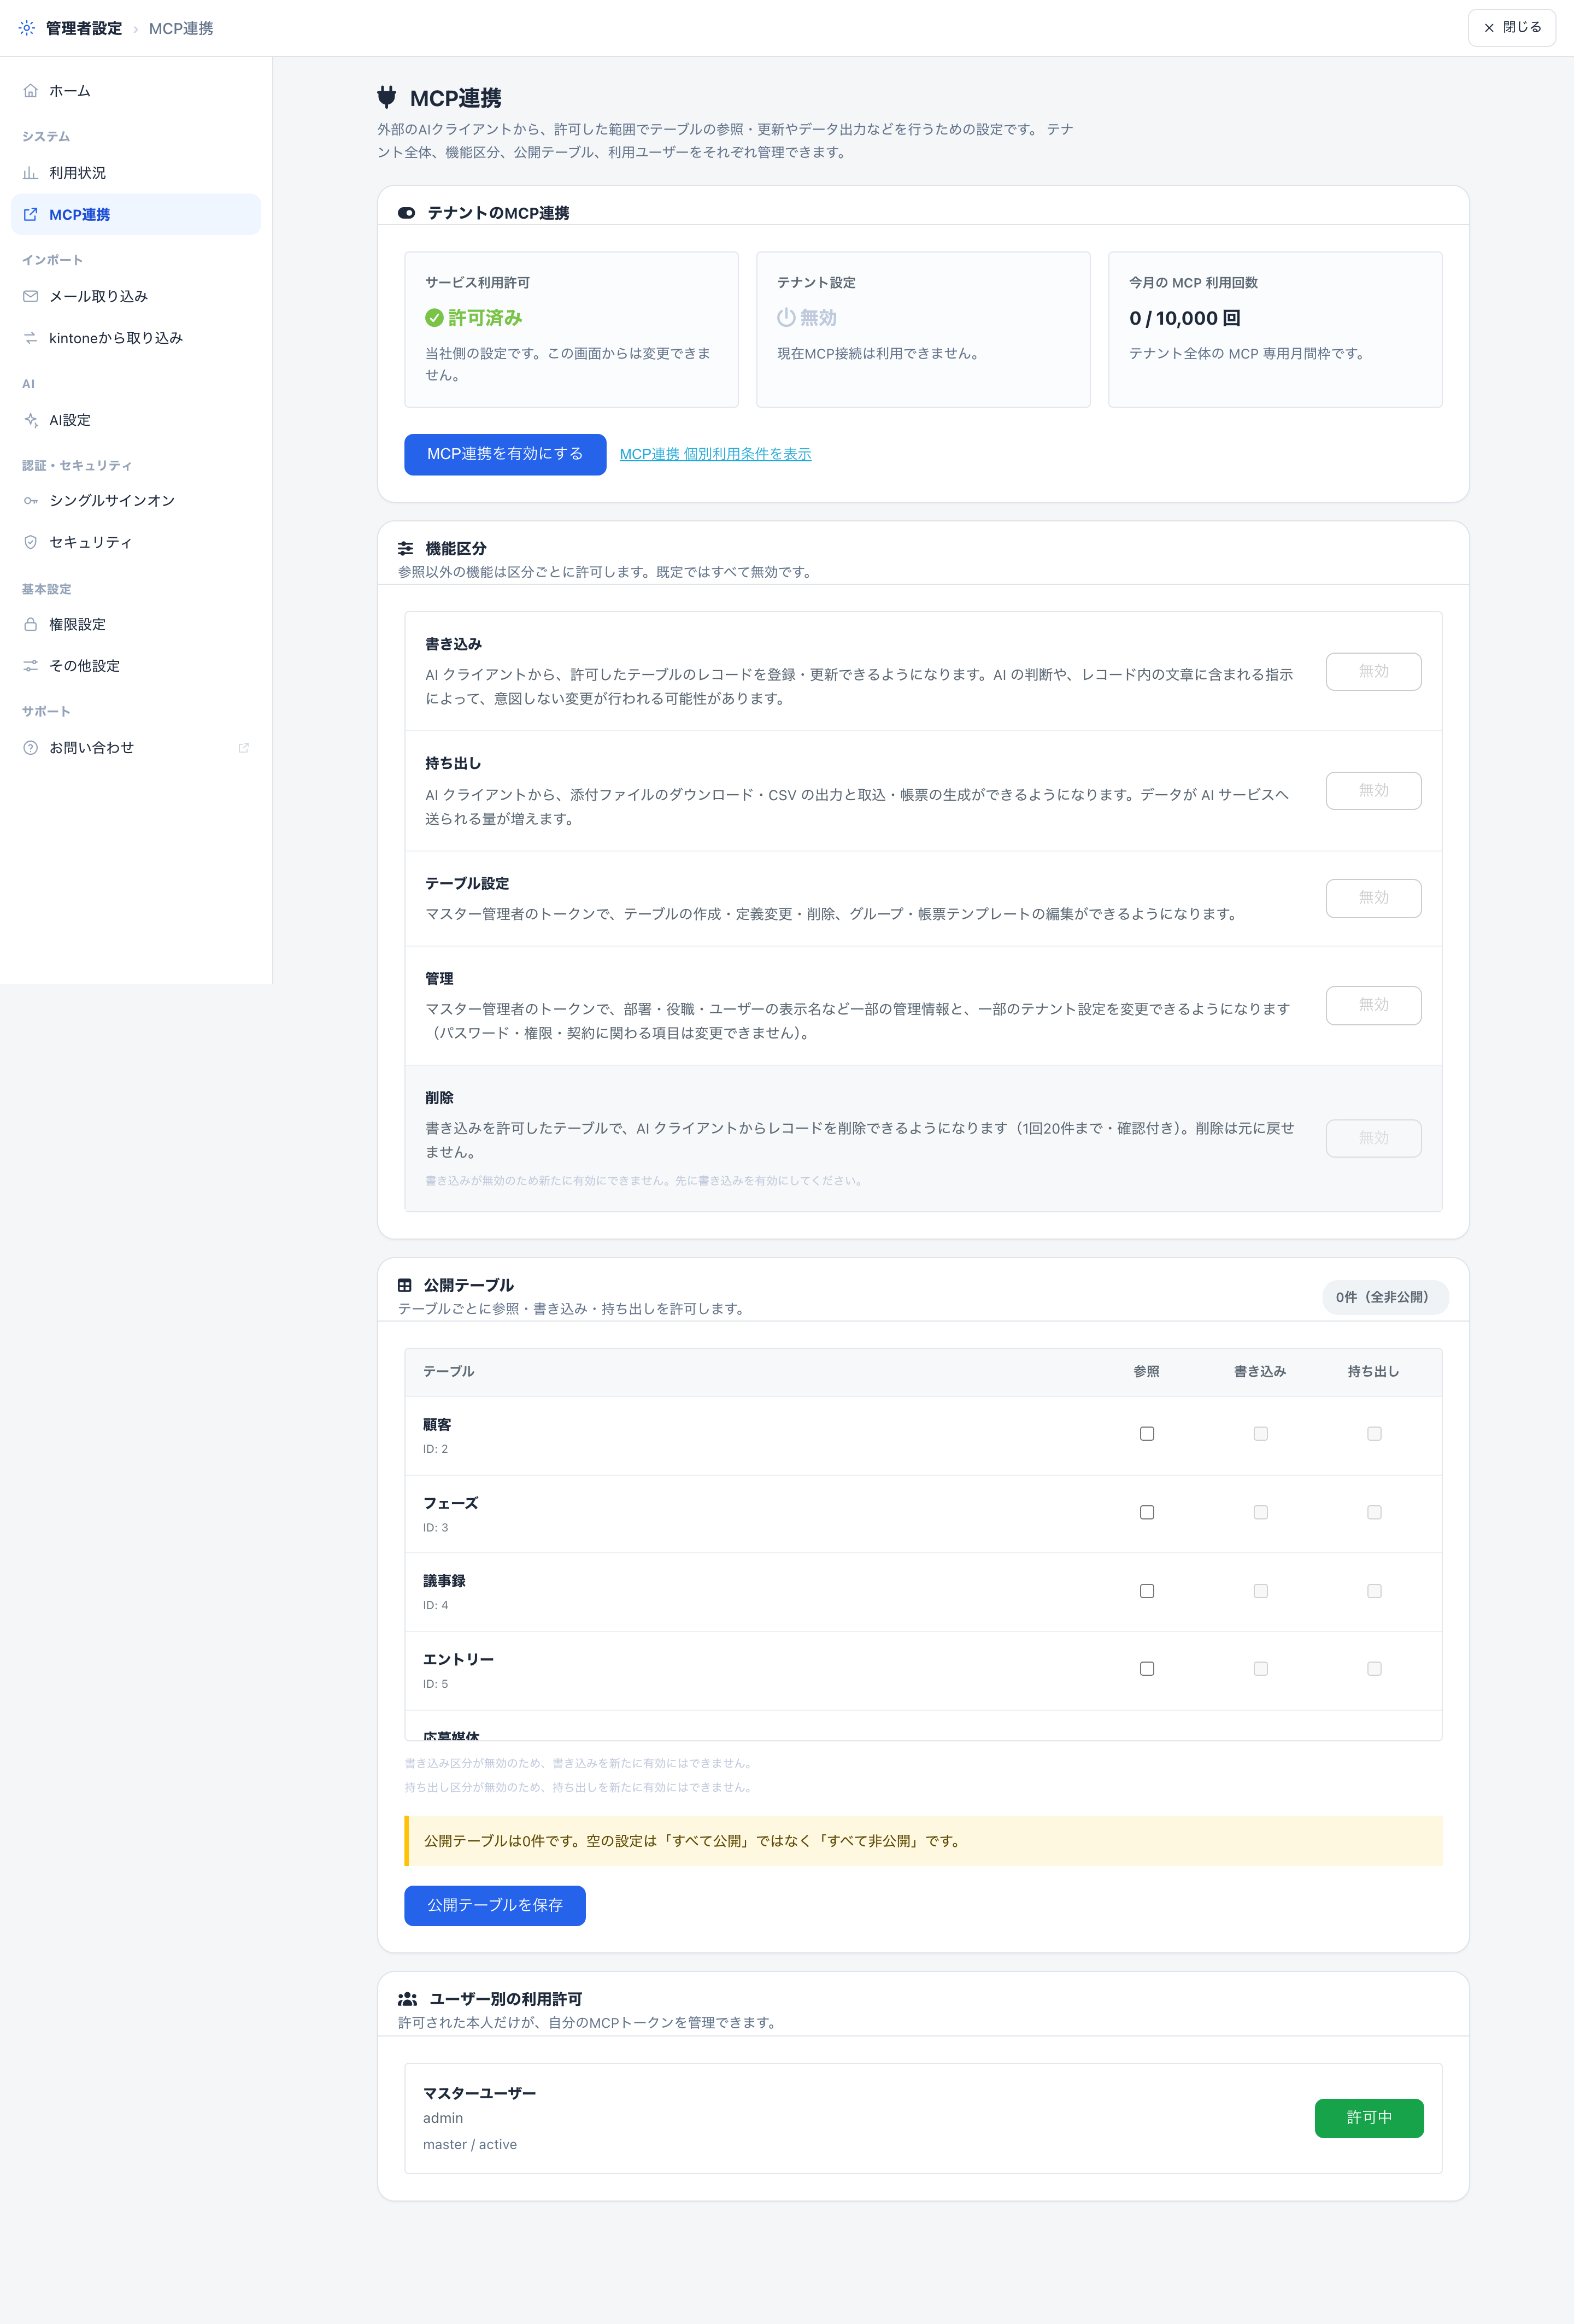The width and height of the screenshot is (1574, 2324).
Task: Click the question mark icon for お問い合わせ
Action: coord(31,748)
